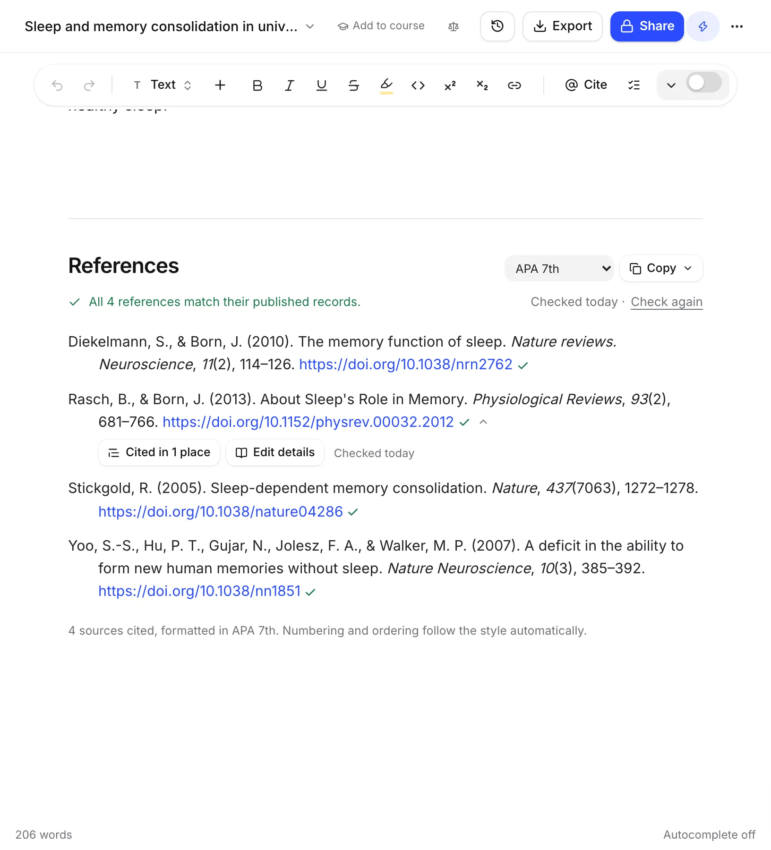The image size is (771, 850).
Task: Click the lightning bolt button
Action: [703, 26]
